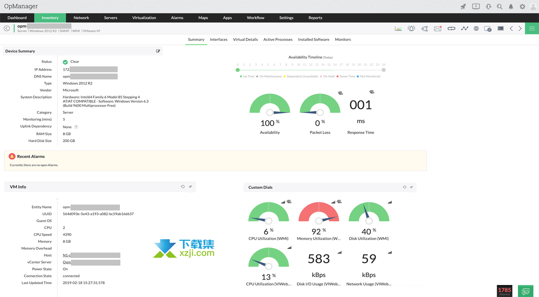This screenshot has width=539, height=297.
Task: Open the Reports menu
Action: pos(315,18)
